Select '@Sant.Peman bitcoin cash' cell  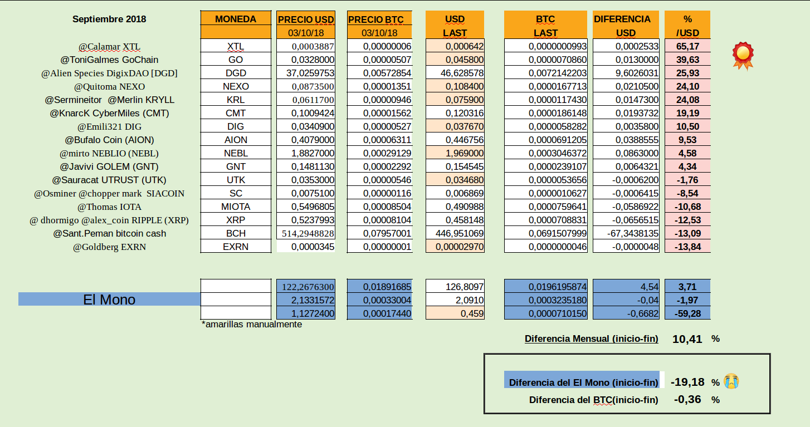pos(109,233)
